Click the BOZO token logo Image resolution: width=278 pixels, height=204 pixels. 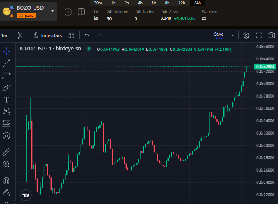pyautogui.click(x=7, y=11)
